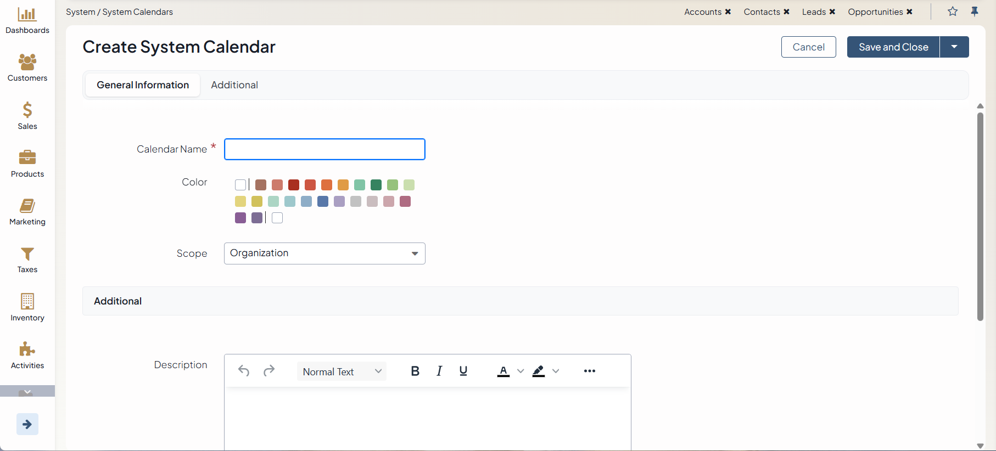Open the Save and Close arrow dropdown
The width and height of the screenshot is (996, 451).
point(954,47)
